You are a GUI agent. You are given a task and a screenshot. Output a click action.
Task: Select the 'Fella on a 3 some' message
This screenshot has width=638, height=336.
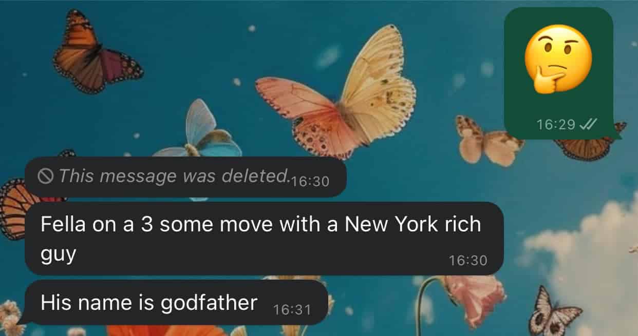pos(264,239)
